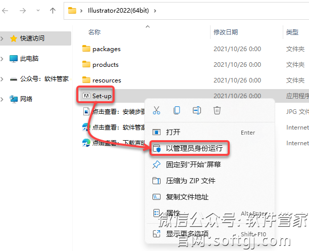Click the packages date 2021/10/26 0:00
Viewport: 309px width, 251px height.
tap(237, 49)
